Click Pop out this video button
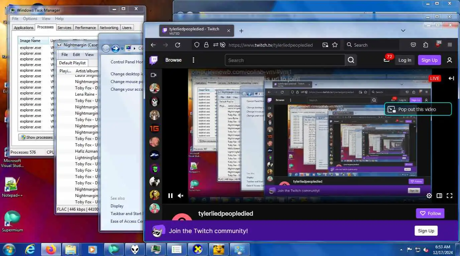The image size is (460, 256). [418, 109]
